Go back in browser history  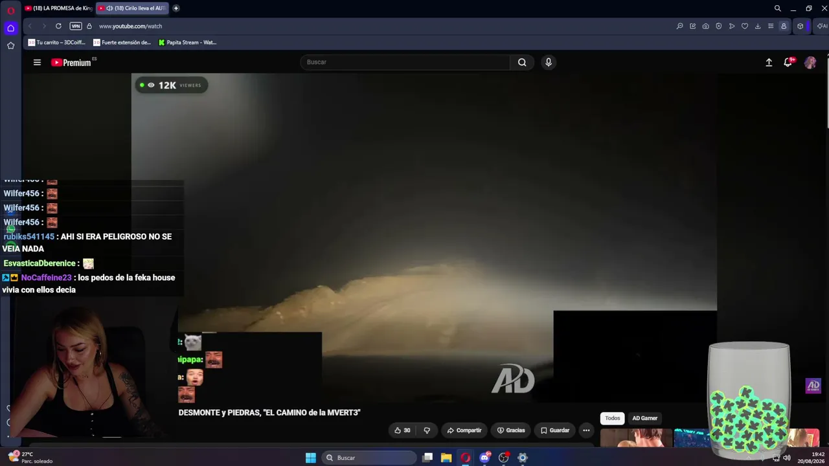(x=30, y=26)
